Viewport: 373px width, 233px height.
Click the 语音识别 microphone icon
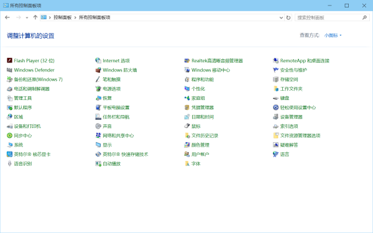[9, 163]
